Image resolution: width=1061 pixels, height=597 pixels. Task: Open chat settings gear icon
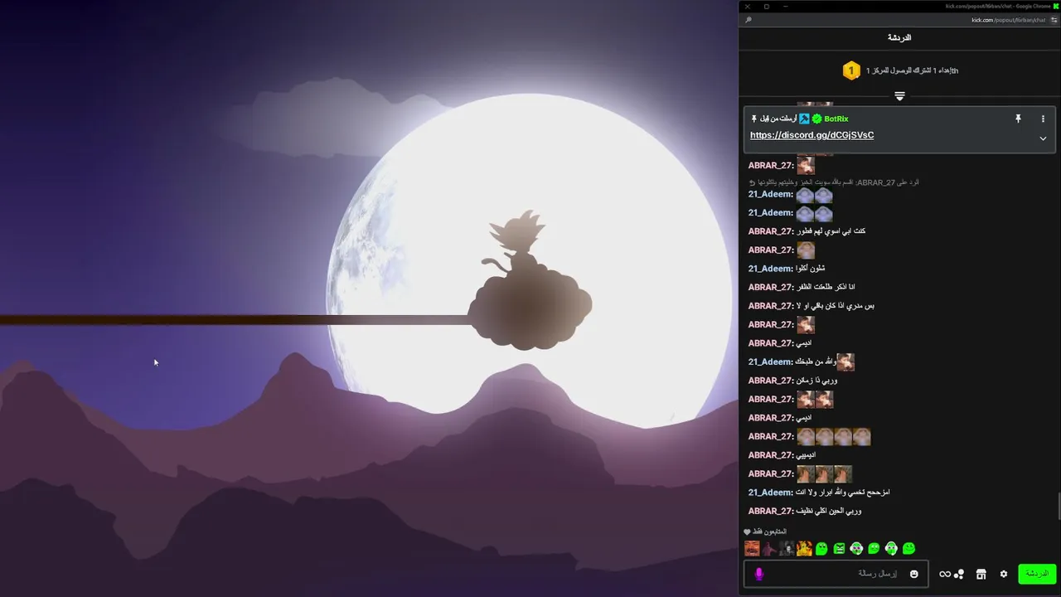click(x=1004, y=574)
